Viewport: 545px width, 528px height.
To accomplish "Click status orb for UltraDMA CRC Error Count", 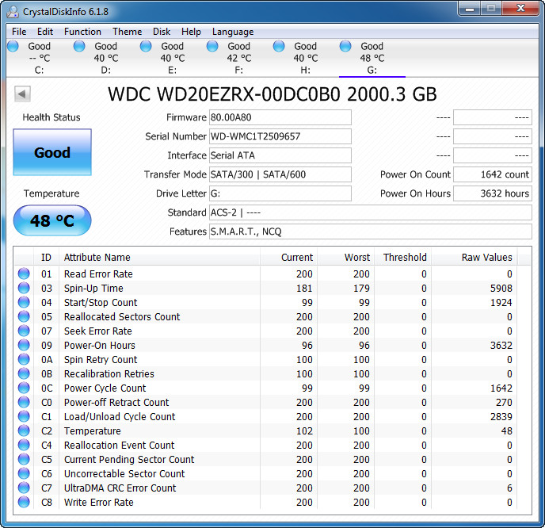I will tap(24, 488).
